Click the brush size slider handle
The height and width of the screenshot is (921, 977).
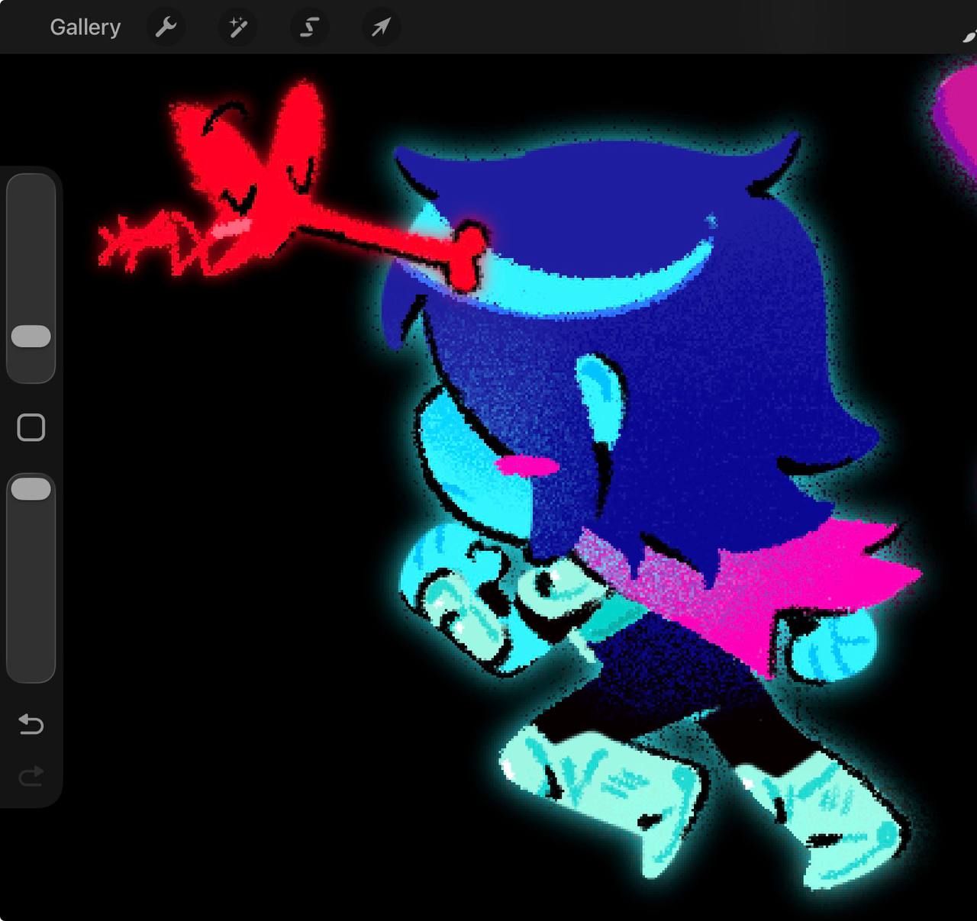(x=31, y=337)
